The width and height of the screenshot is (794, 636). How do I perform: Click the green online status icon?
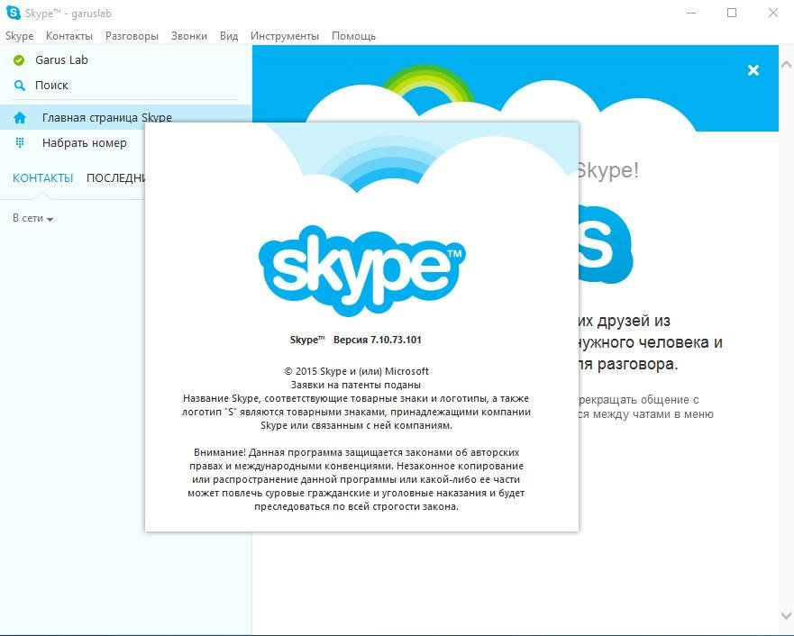point(19,60)
